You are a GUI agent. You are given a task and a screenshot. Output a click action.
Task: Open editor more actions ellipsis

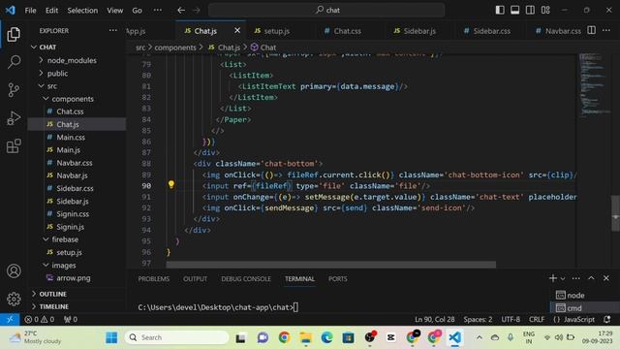tap(606, 30)
